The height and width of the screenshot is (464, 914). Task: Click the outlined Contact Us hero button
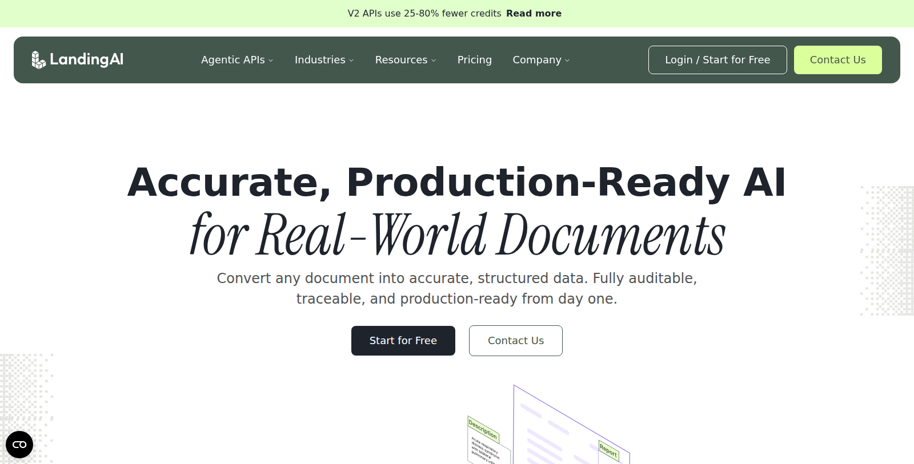pos(516,341)
